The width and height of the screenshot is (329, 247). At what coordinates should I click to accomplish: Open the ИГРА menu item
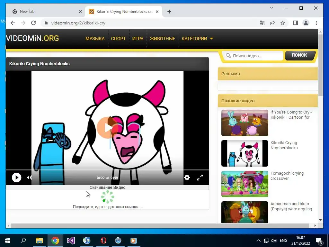click(x=138, y=39)
